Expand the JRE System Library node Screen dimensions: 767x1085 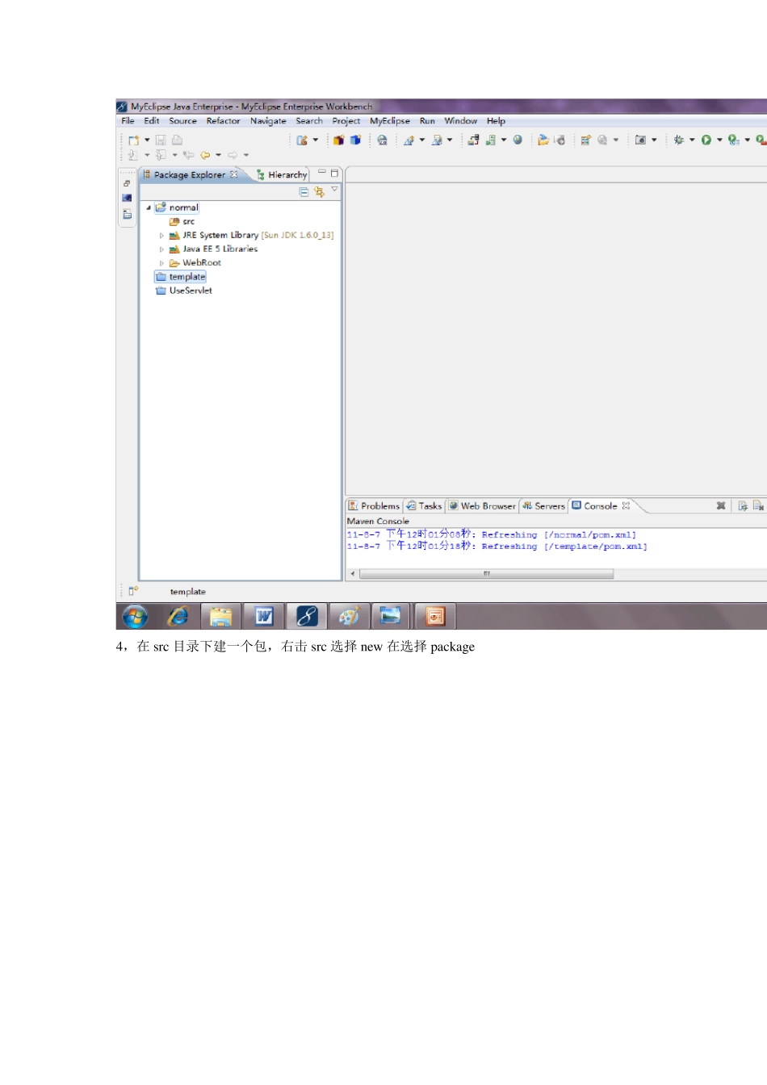[161, 236]
